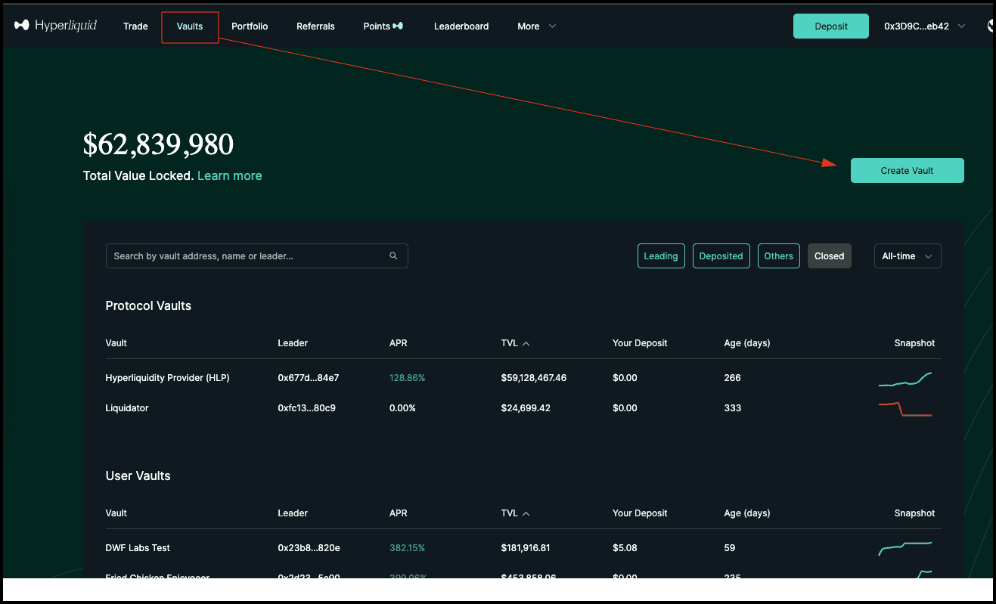Click leader address 0x677d...84e7
Viewport: 996px width, 604px height.
309,378
